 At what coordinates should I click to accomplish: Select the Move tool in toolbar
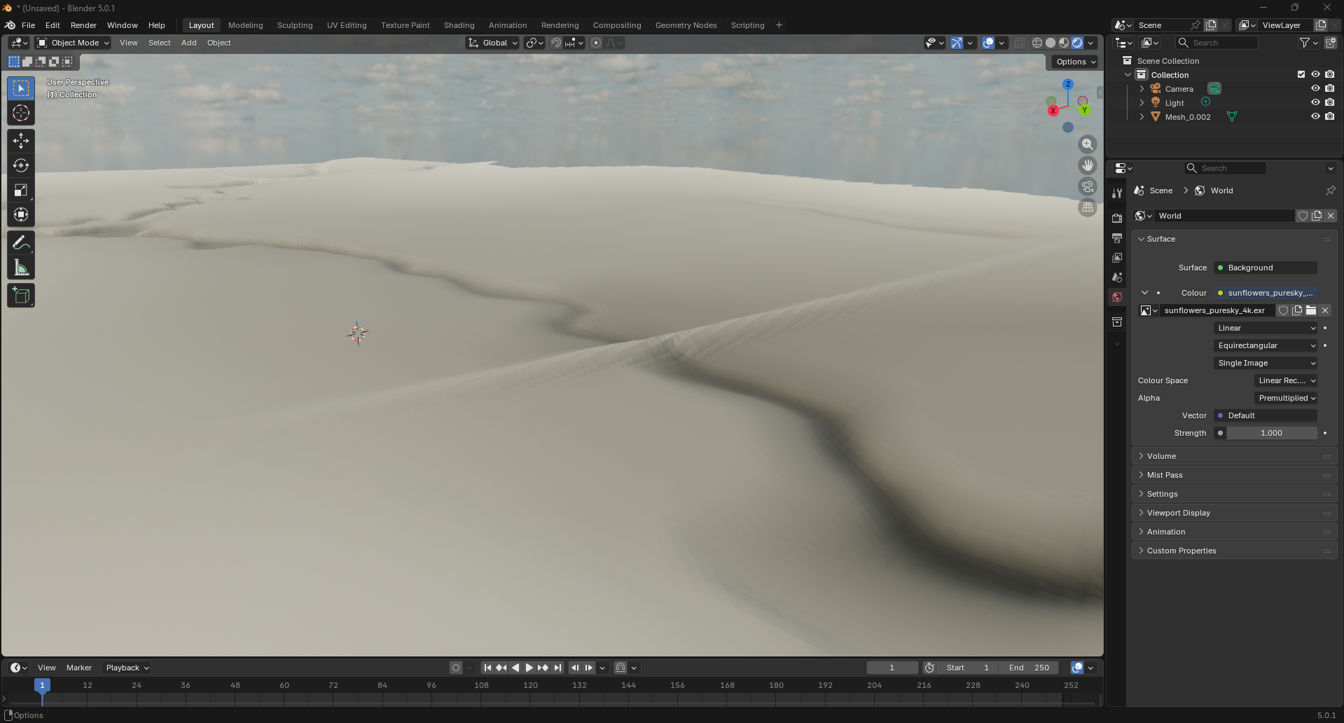point(21,141)
